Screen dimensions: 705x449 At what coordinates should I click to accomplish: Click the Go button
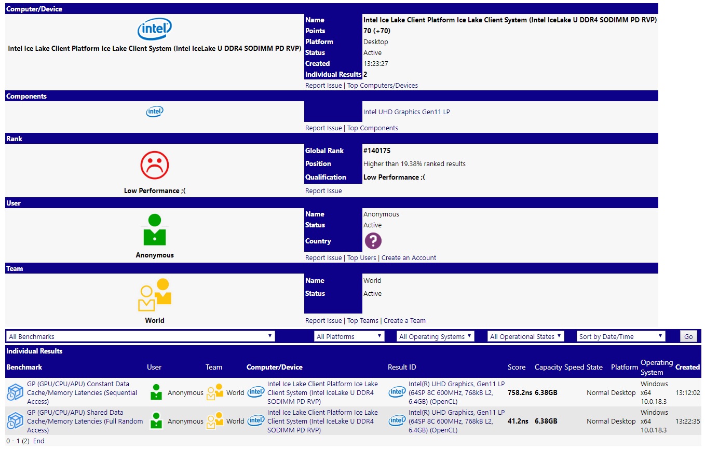point(688,336)
